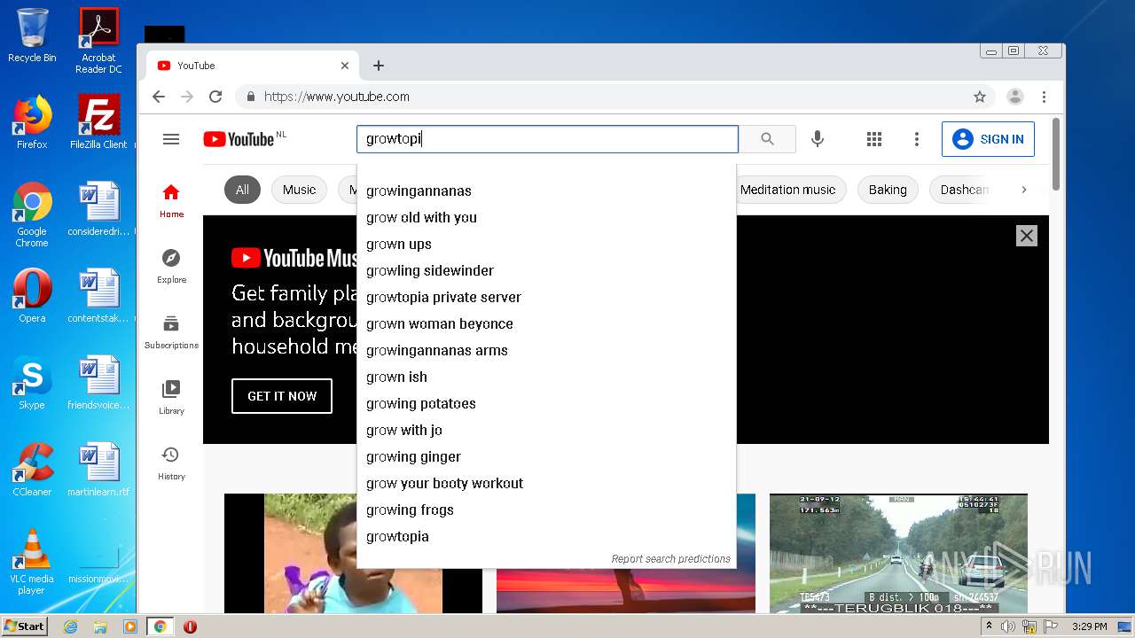Open the Chrome profile avatar

tap(1015, 97)
